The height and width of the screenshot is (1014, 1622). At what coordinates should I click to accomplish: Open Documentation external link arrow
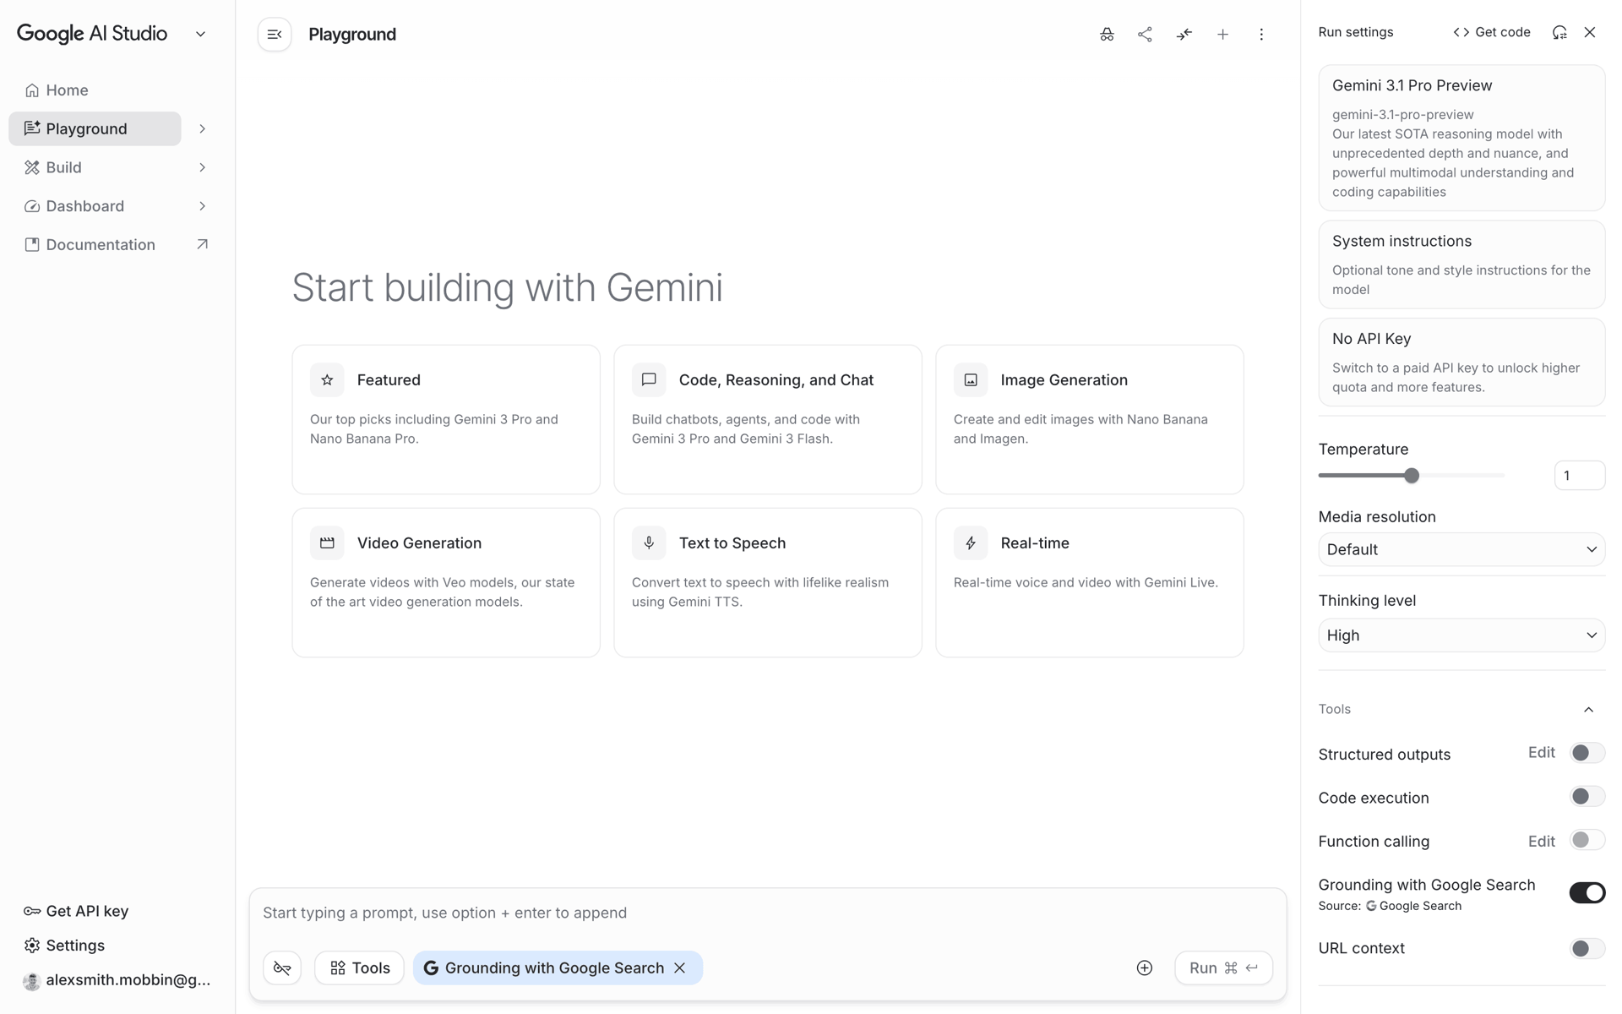202,244
